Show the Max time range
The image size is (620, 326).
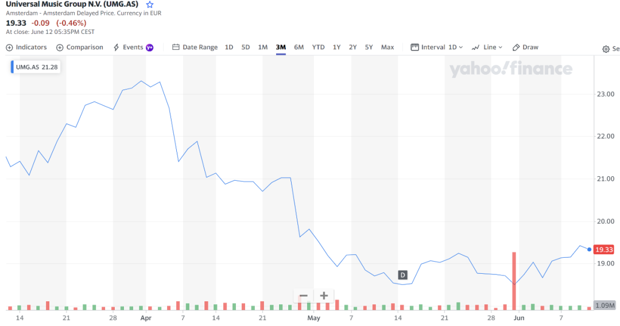coord(387,47)
